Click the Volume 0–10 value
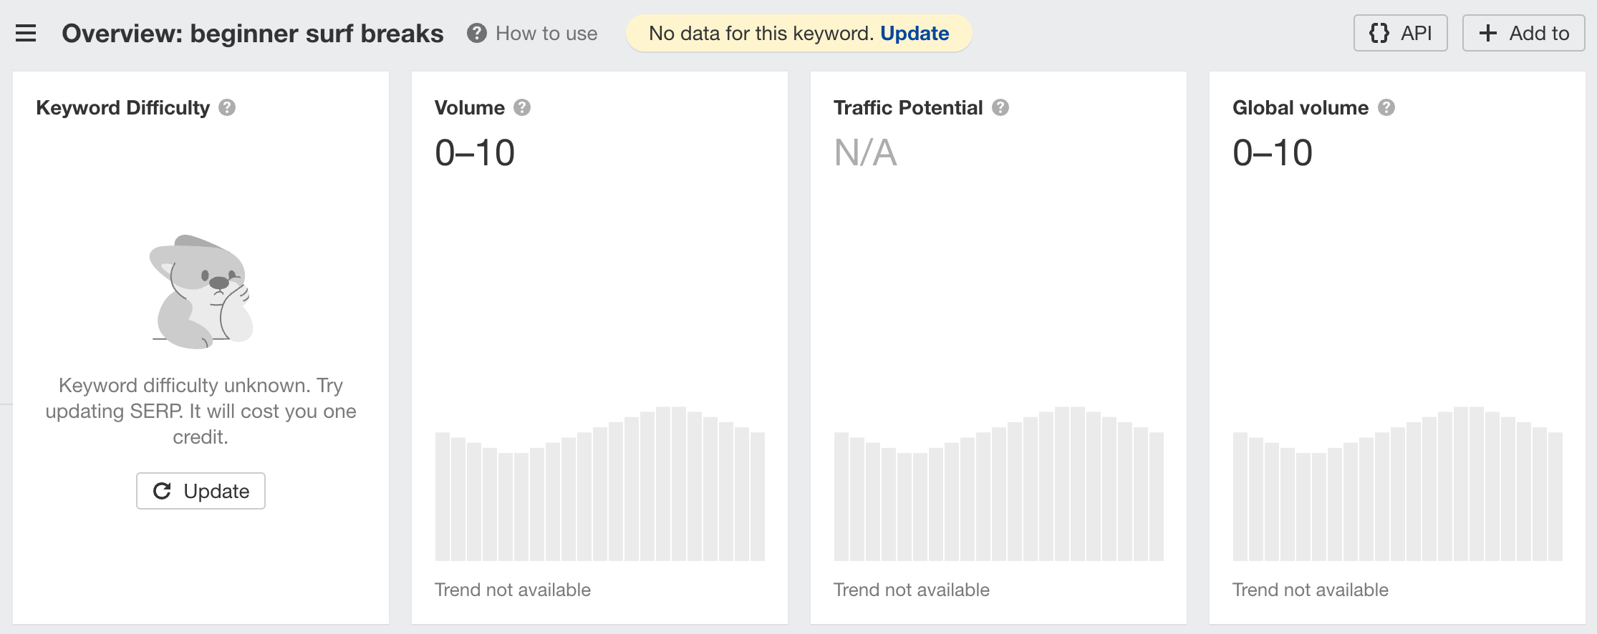Screen dimensions: 1597x634 (x=475, y=152)
